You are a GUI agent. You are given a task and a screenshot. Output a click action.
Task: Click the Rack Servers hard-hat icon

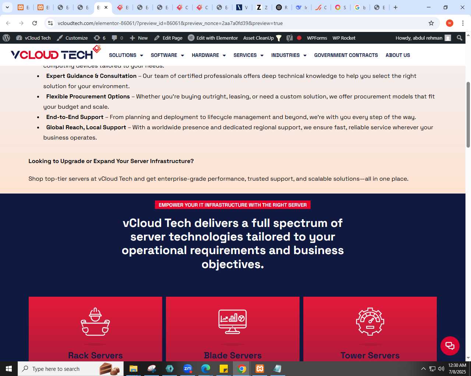coord(95,322)
